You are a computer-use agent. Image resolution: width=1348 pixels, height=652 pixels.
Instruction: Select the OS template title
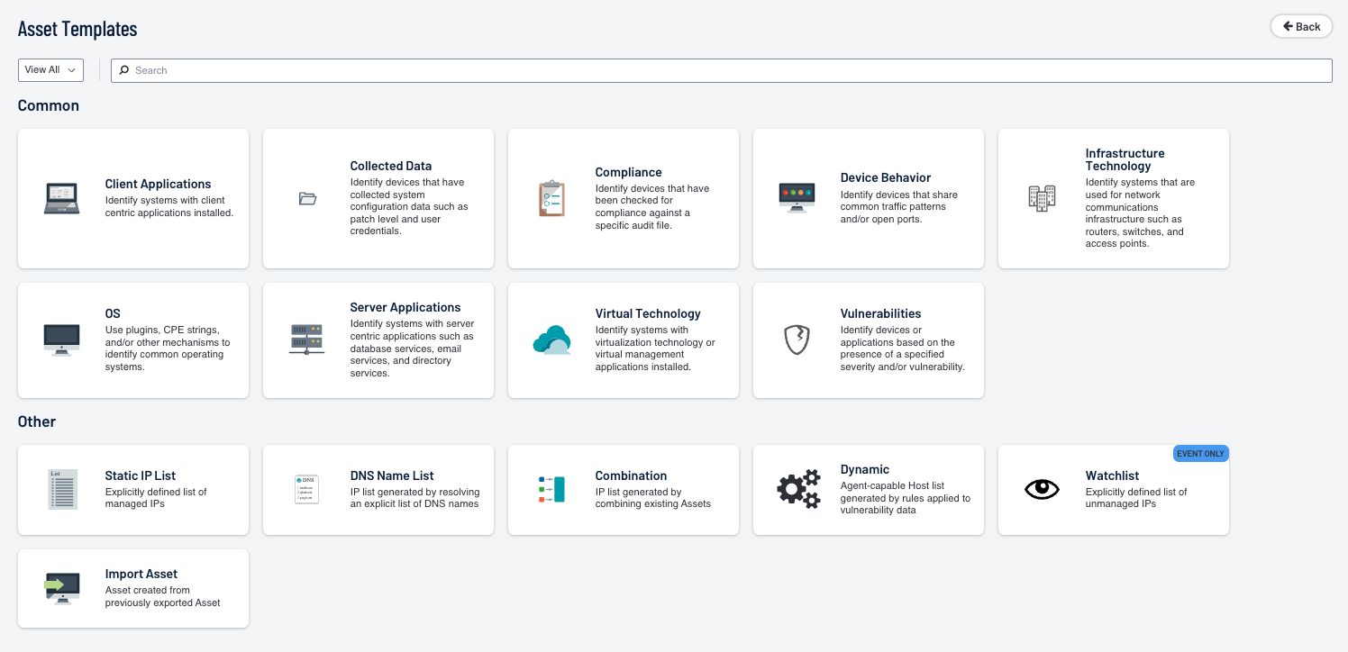[x=113, y=313]
